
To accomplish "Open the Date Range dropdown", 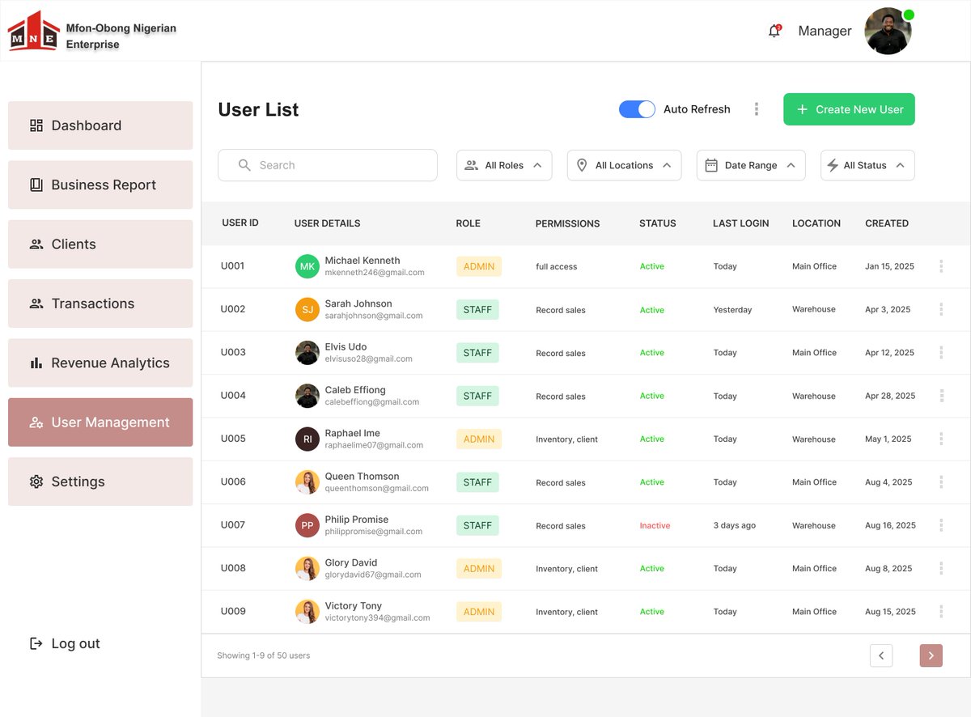I will tap(751, 165).
